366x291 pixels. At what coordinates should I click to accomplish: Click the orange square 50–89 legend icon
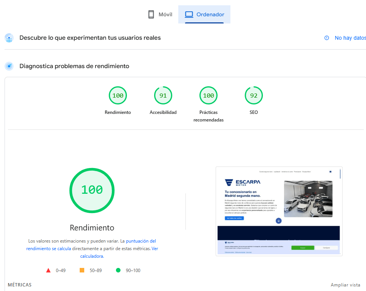[82, 270]
